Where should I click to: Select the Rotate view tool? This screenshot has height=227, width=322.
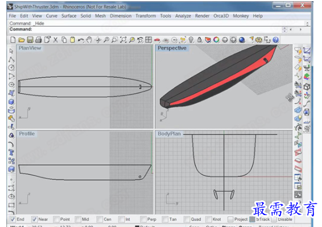98,40
